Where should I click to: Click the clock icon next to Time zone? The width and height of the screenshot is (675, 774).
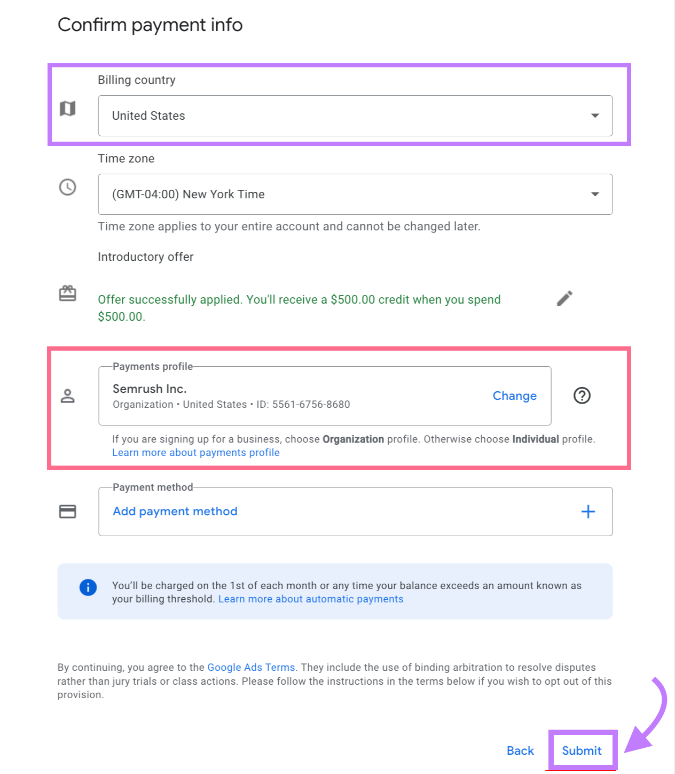point(67,188)
